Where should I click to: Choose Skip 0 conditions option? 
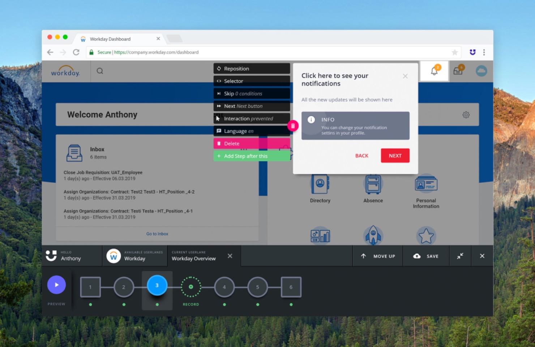tap(252, 93)
